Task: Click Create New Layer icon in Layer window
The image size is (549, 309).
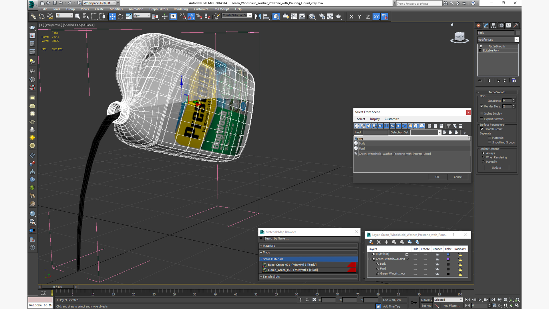Action: click(371, 242)
